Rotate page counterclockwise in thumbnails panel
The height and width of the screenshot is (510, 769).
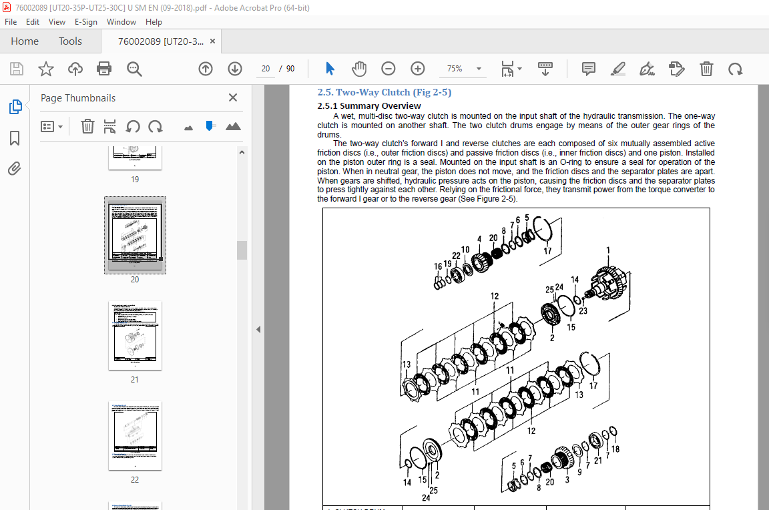point(132,127)
